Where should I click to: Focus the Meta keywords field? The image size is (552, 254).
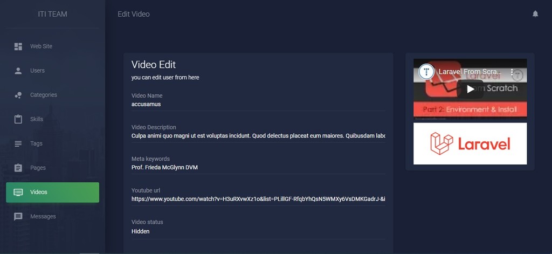point(258,168)
